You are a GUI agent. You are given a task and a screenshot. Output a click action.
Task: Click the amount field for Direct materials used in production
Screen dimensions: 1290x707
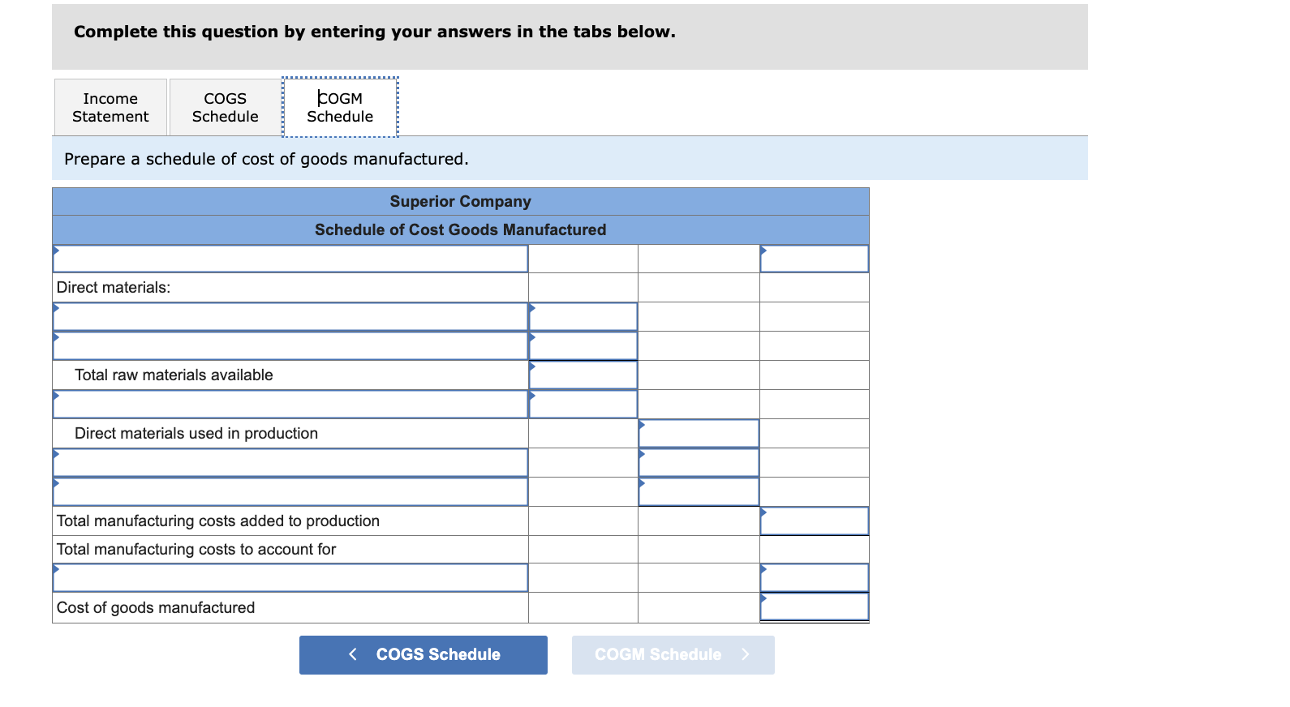(699, 433)
